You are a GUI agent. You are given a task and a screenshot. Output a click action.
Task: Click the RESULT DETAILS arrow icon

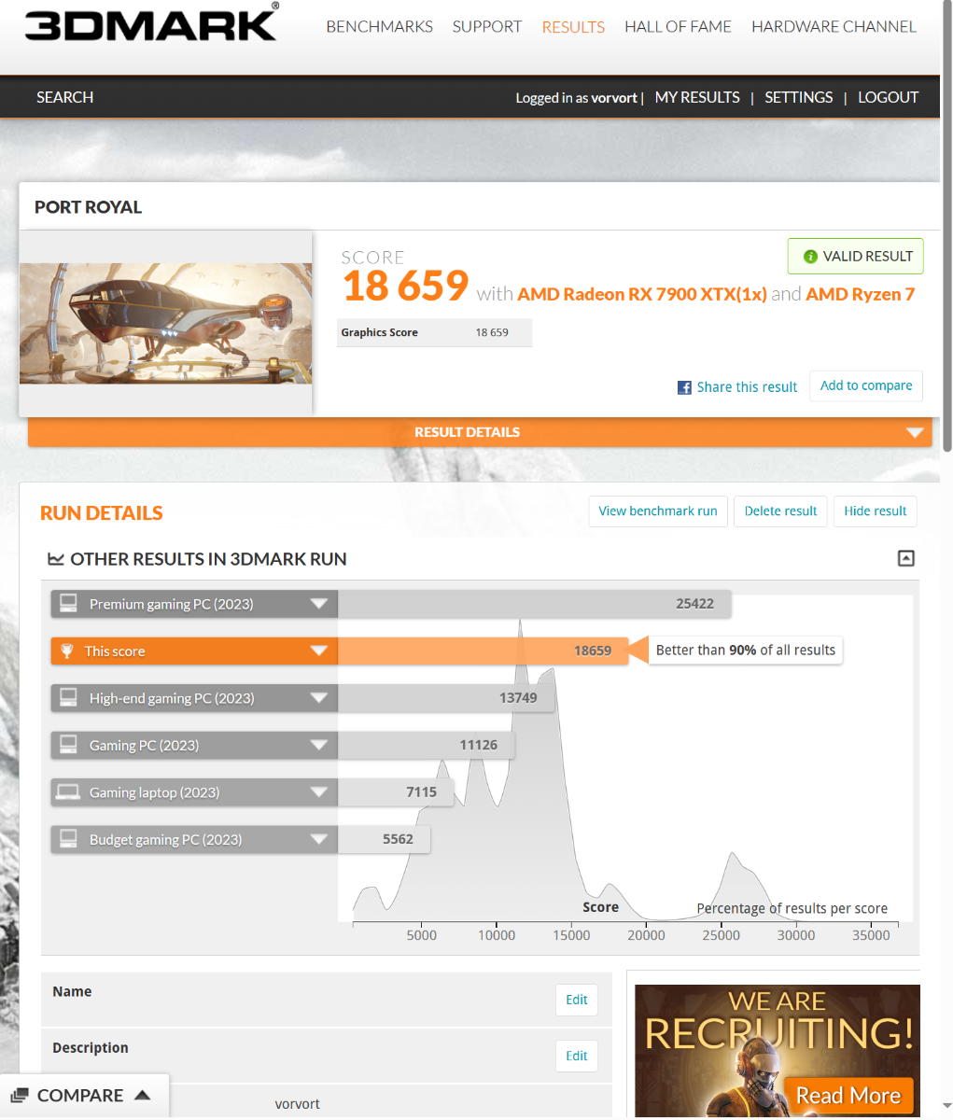click(x=915, y=432)
